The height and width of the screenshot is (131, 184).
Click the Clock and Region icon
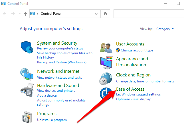pos(106,78)
